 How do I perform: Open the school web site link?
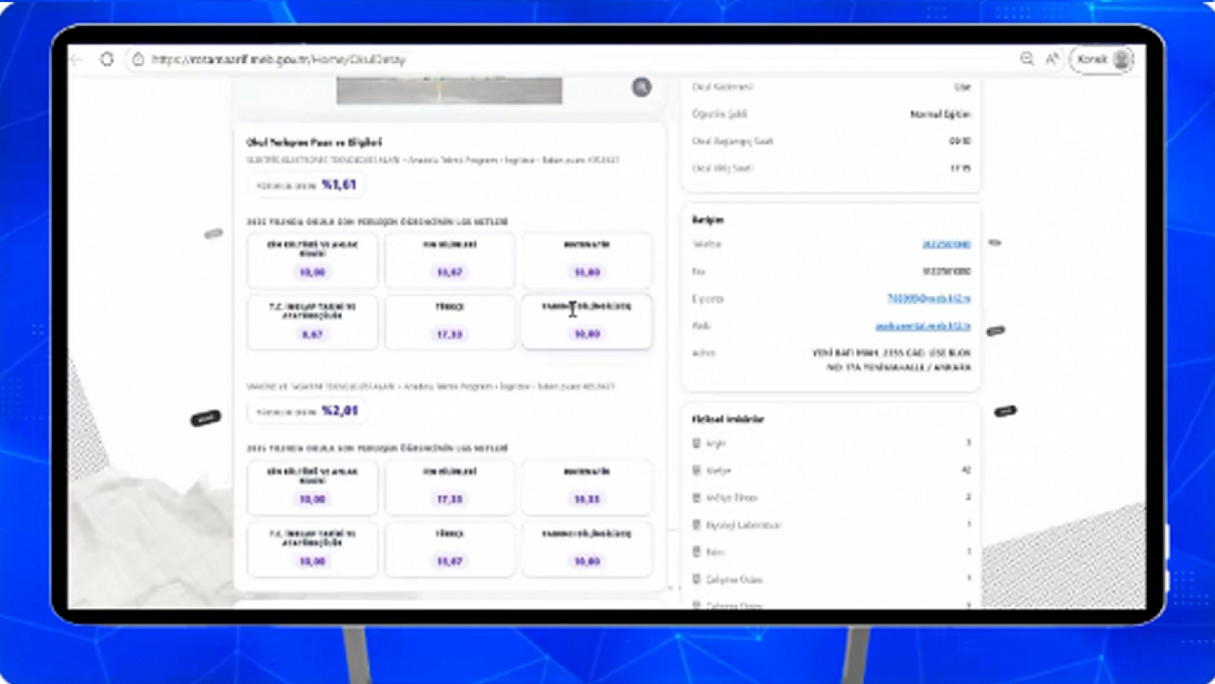click(923, 326)
